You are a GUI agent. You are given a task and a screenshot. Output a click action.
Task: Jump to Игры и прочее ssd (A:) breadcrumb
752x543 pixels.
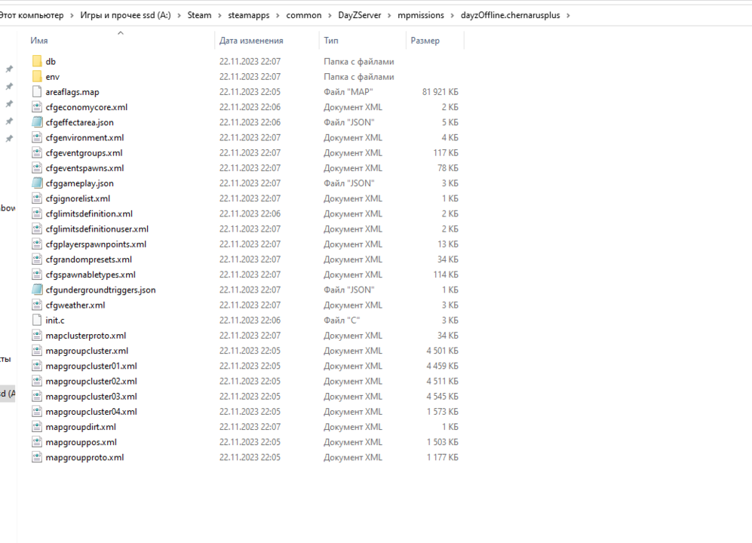coord(126,15)
